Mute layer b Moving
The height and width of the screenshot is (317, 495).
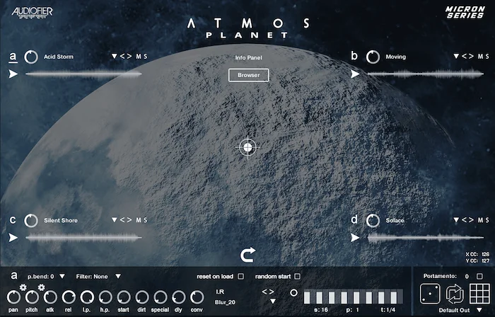pos(481,56)
